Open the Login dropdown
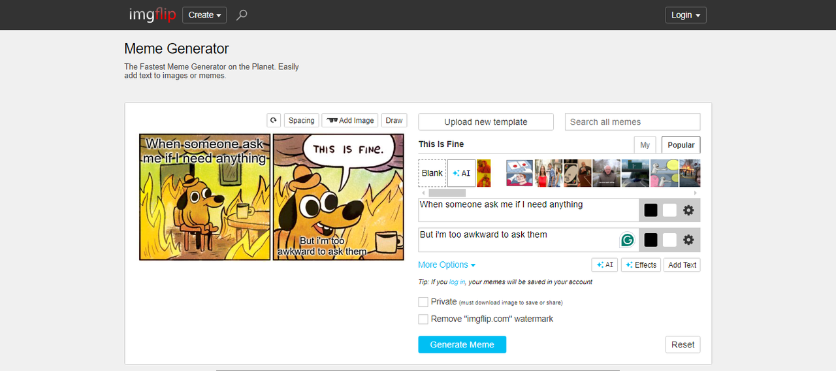The height and width of the screenshot is (371, 836). [x=686, y=15]
